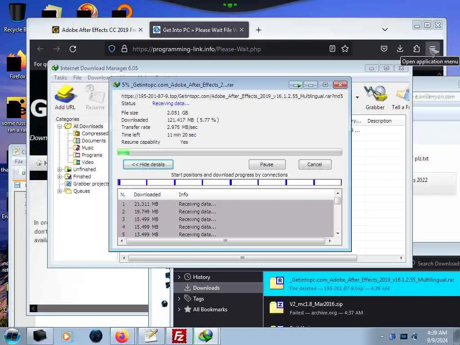Open the Start menu
460x345 pixels.
12,336
